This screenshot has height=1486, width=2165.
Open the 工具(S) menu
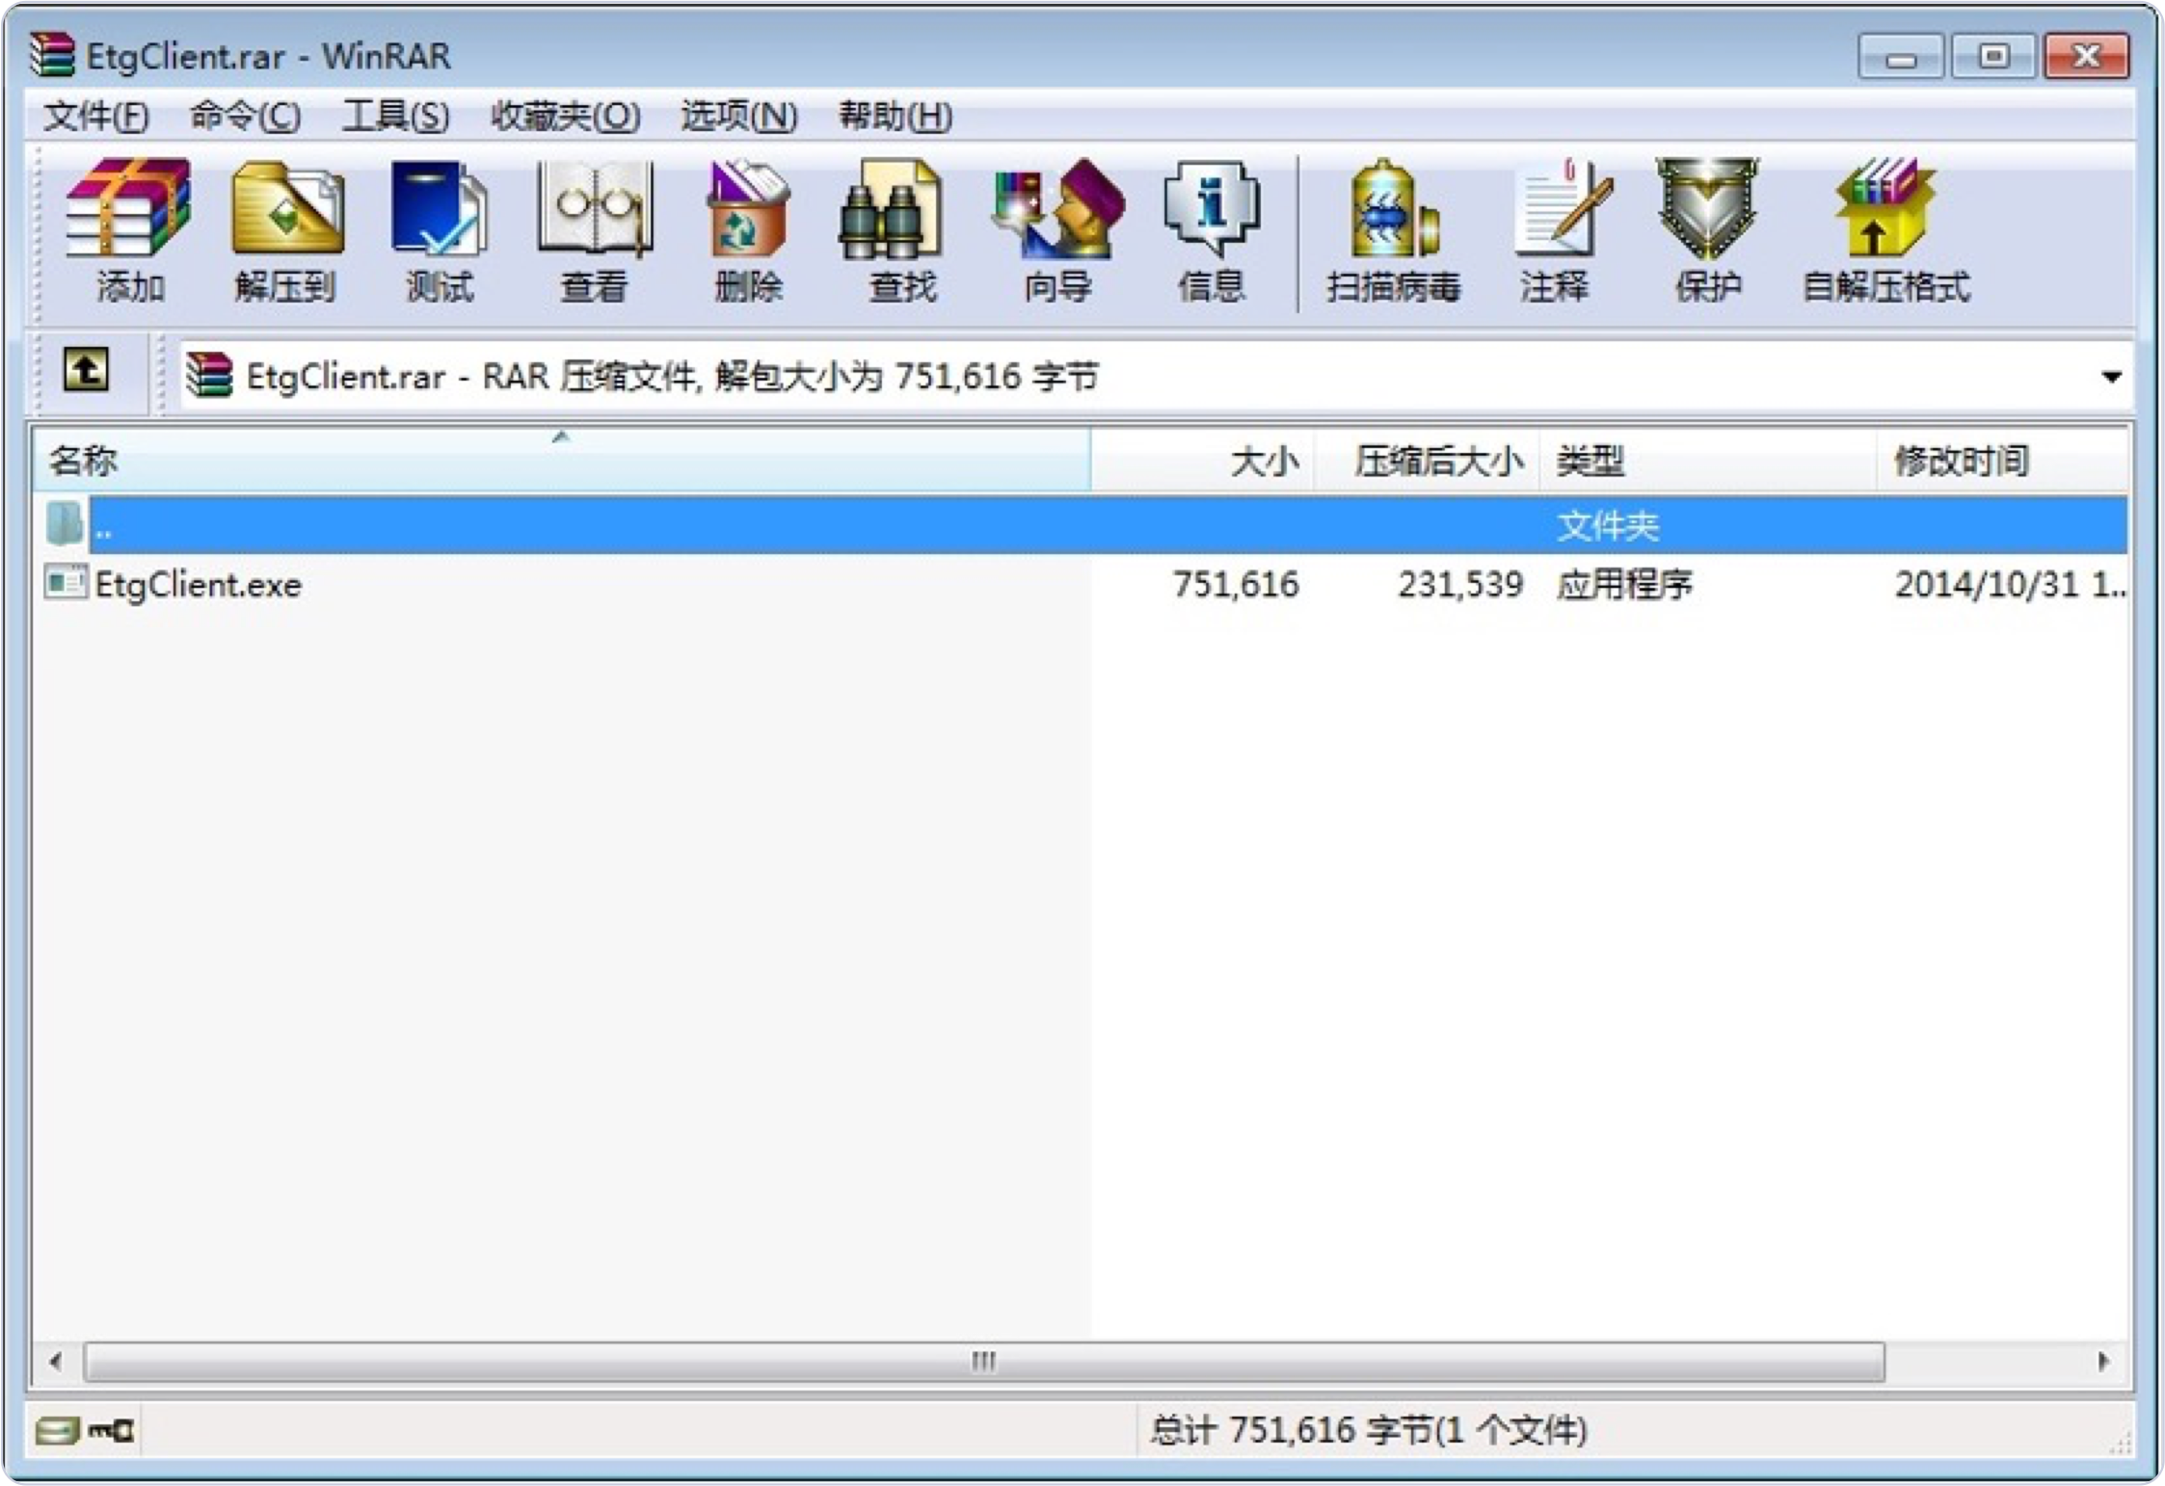(396, 117)
